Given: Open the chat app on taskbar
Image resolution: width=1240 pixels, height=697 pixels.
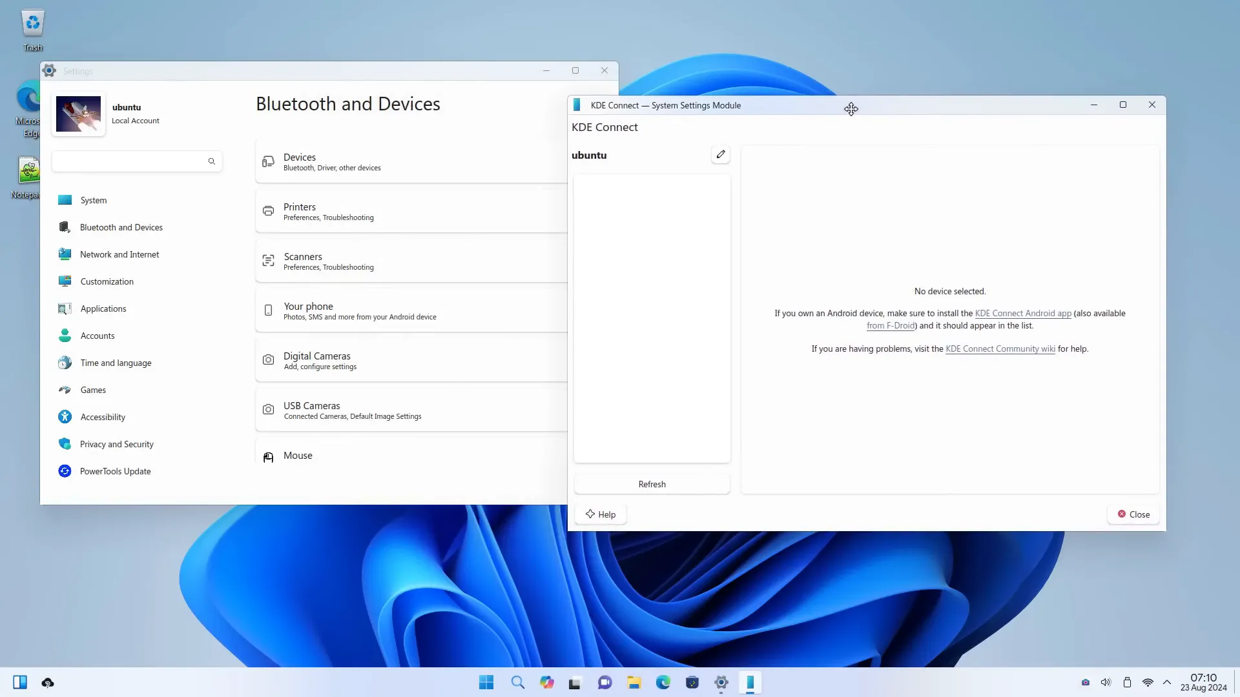Looking at the screenshot, I should [x=605, y=682].
